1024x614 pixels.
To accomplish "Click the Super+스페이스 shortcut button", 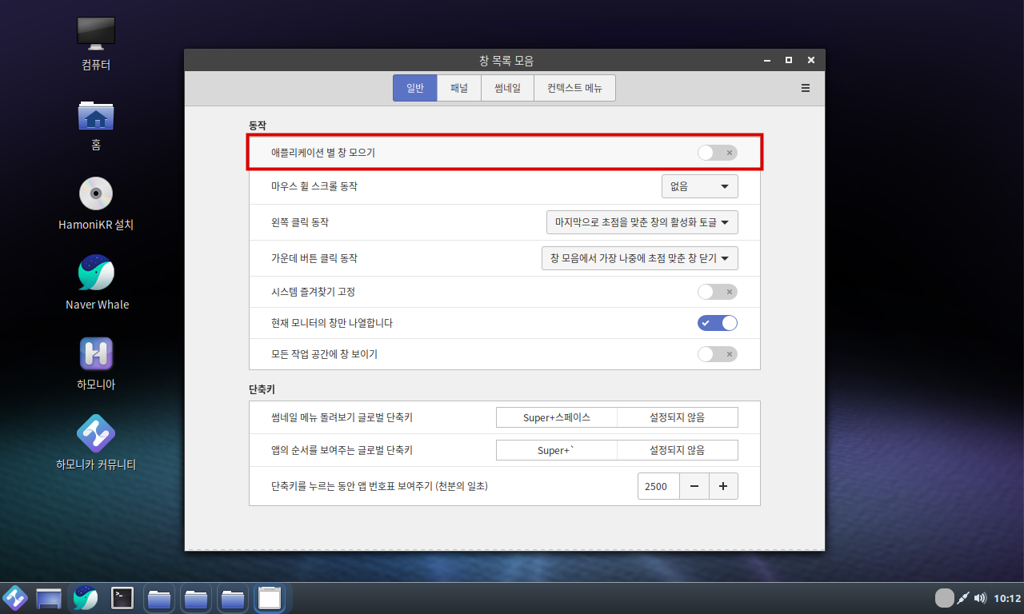I will pos(557,417).
